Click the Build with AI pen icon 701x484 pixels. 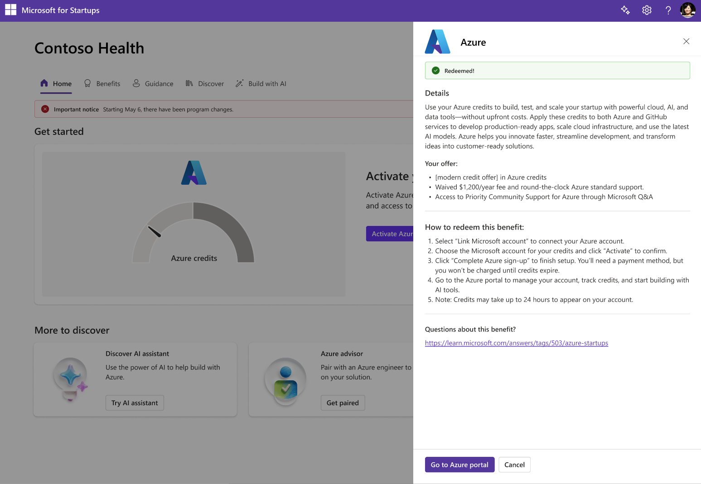(239, 83)
